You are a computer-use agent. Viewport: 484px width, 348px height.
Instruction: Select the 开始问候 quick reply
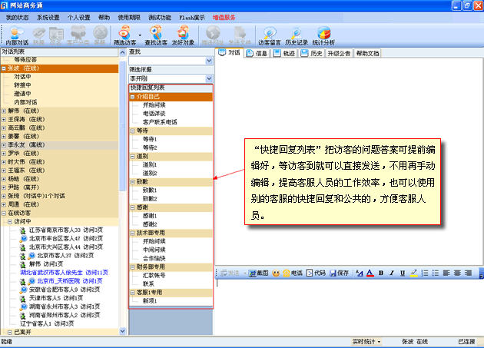[x=154, y=104]
